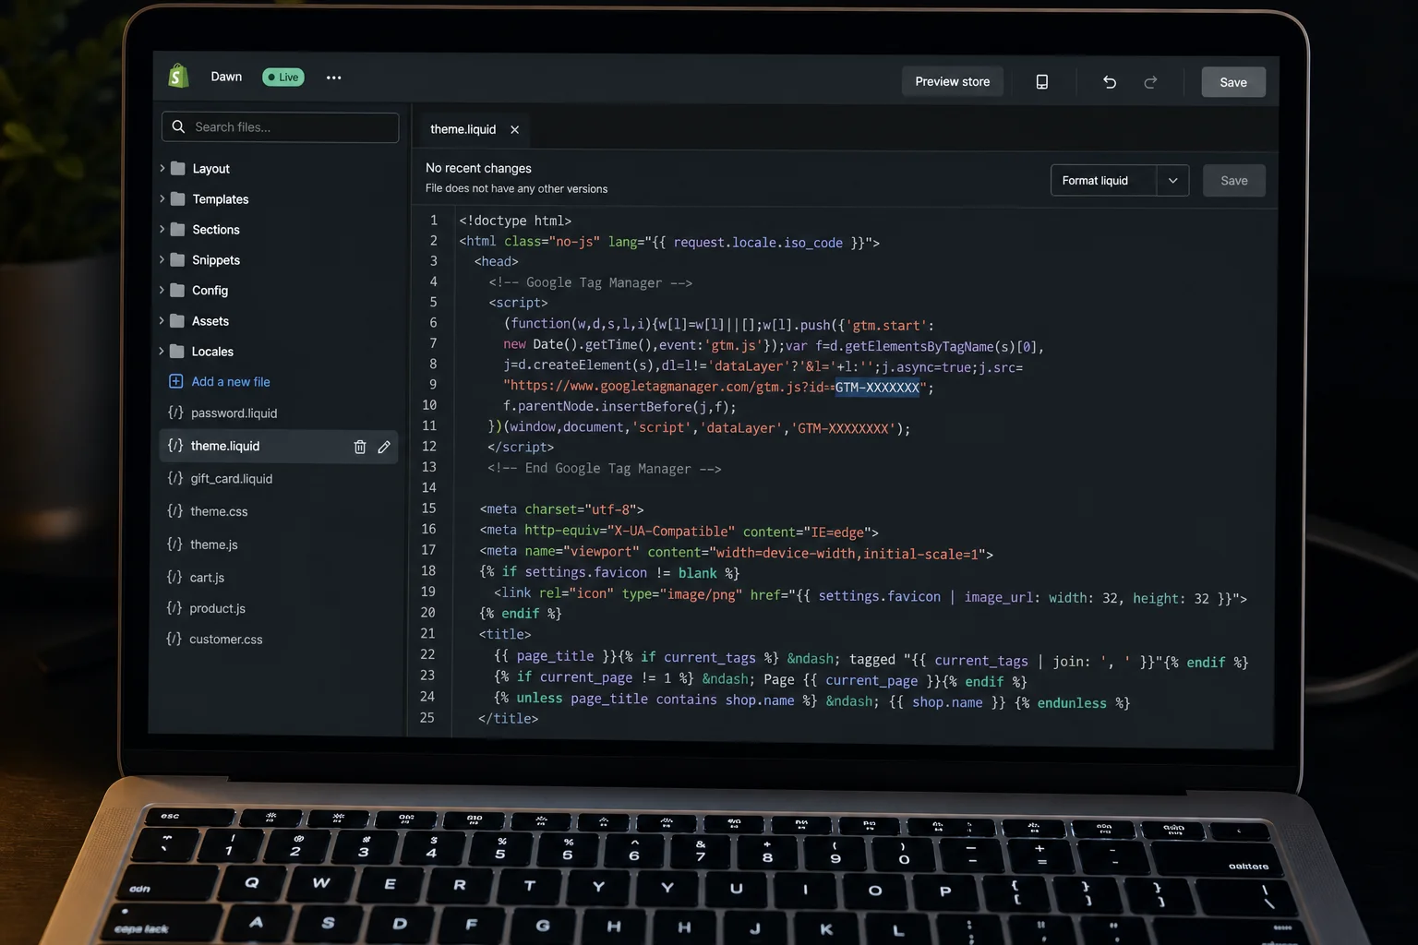Switch to the mobile device preview icon

[x=1041, y=82]
